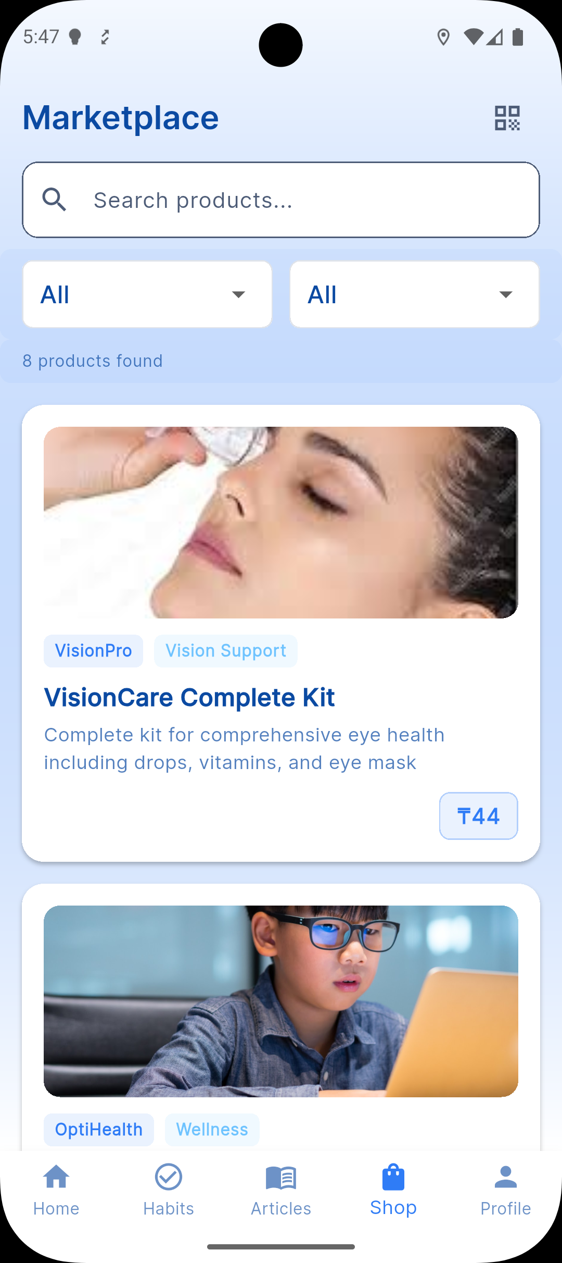Select the VisionPro brand tag

(x=93, y=651)
